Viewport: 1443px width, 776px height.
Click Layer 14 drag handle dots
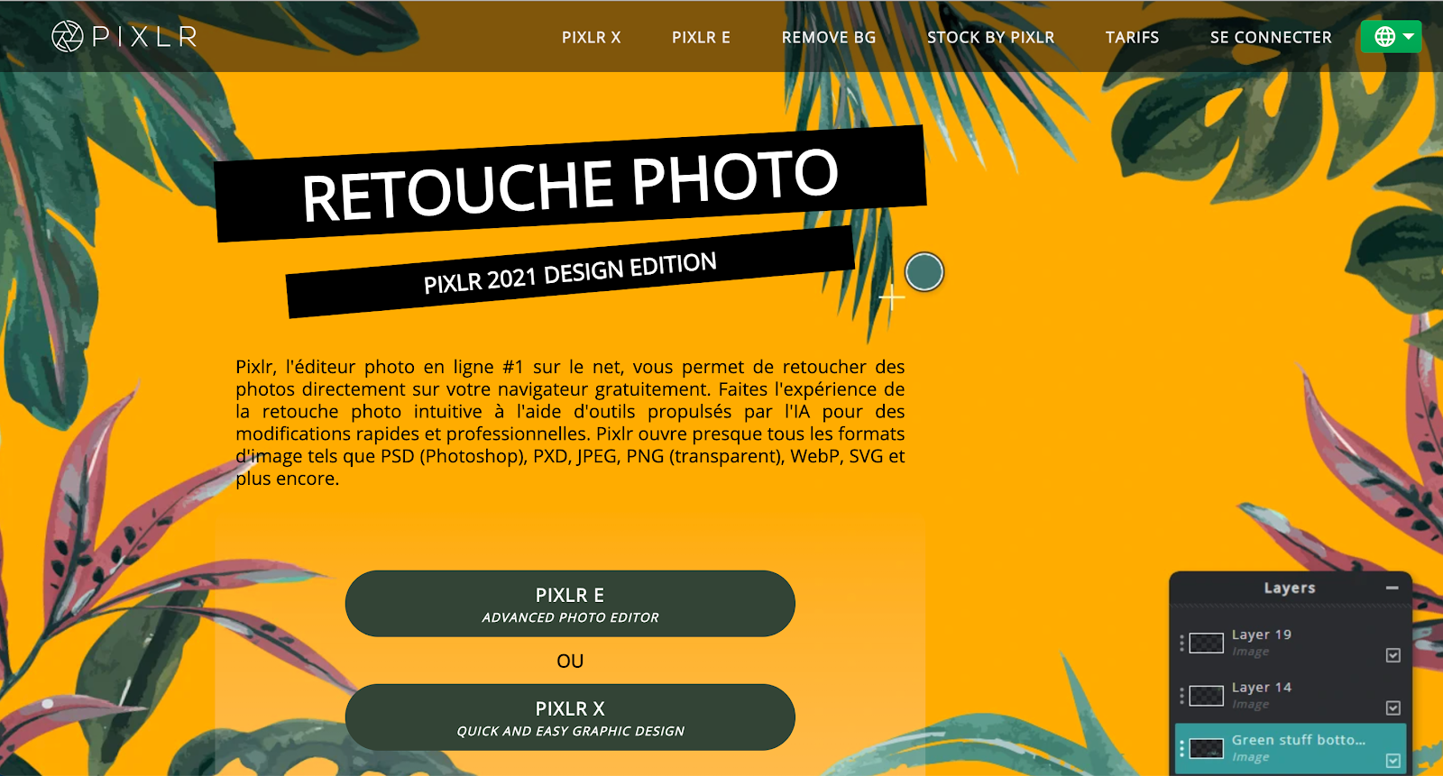[1181, 696]
